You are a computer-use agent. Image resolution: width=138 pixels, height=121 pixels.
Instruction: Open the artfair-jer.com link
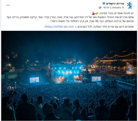coord(59,27)
